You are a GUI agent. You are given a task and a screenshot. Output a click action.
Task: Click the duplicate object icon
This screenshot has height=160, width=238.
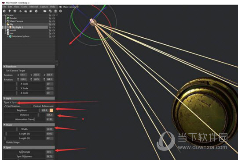50,11
